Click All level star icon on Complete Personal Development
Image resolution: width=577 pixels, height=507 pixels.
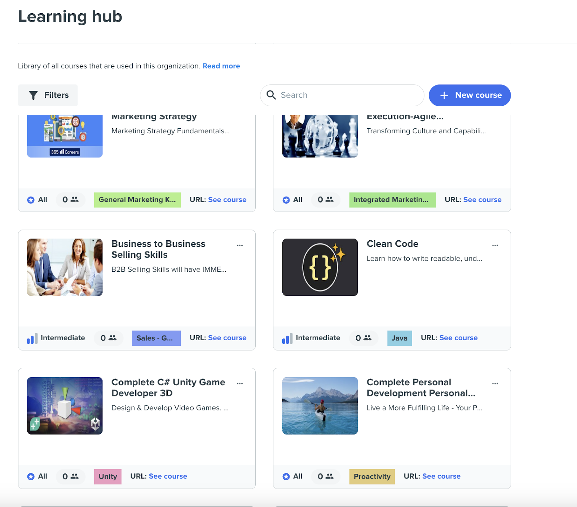coord(286,477)
